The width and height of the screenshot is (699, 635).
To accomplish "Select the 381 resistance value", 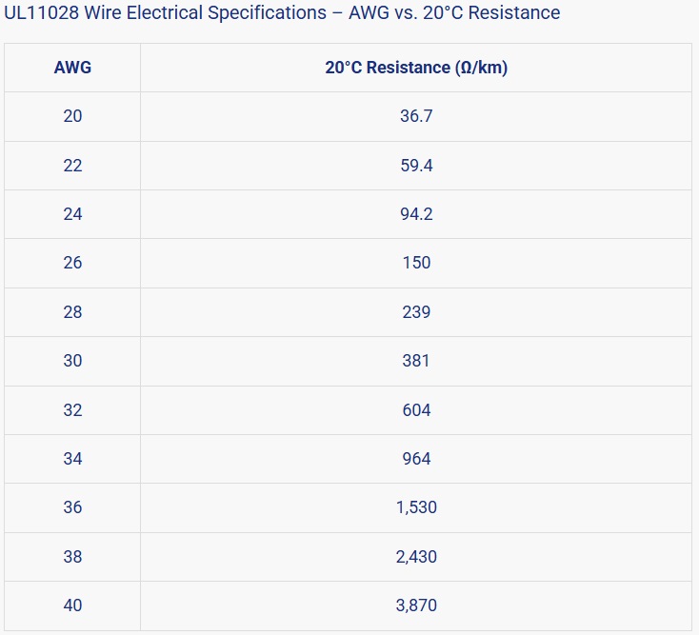I will pyautogui.click(x=416, y=361).
